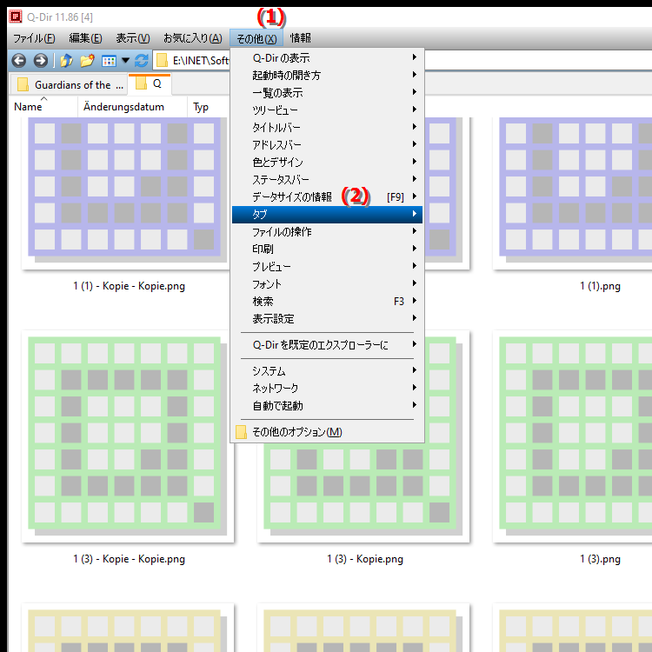Expand the 色とデザイン submenu

click(x=327, y=163)
